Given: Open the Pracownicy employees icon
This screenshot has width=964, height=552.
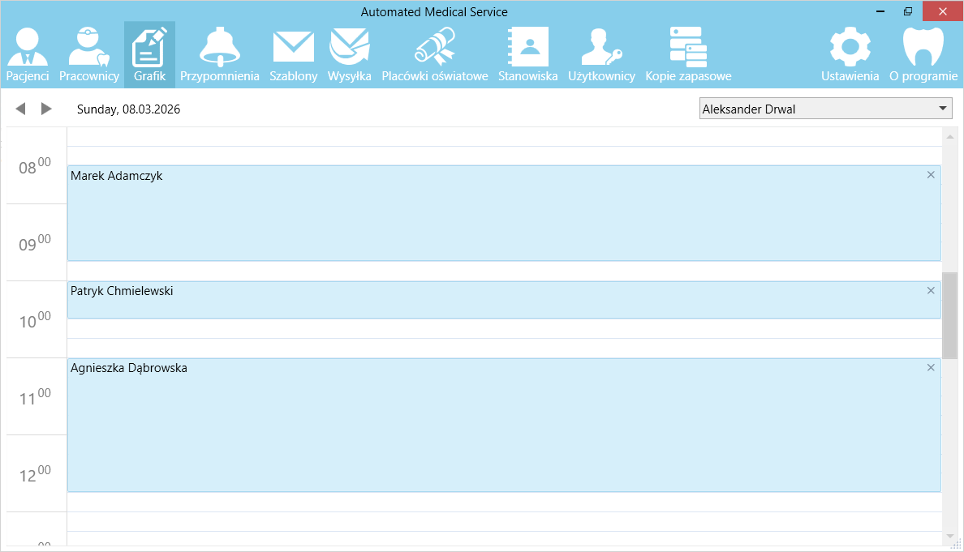Looking at the screenshot, I should [x=89, y=54].
